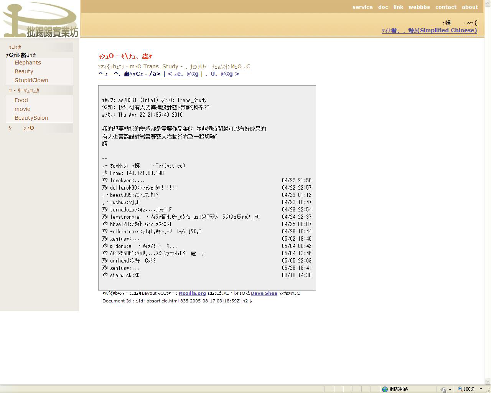Click the 100% zoom level text
The width and height of the screenshot is (491, 393).
point(469,389)
